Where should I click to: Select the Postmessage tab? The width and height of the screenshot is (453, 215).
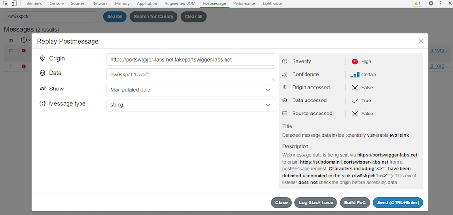click(x=214, y=4)
